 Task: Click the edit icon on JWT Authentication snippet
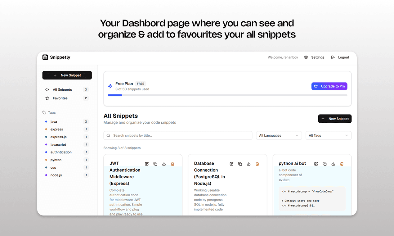click(x=147, y=164)
